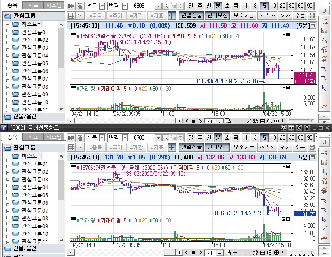Toggle the crosshair cursor icon in upper chart toolbar
The image size is (332, 257).
click(171, 16)
